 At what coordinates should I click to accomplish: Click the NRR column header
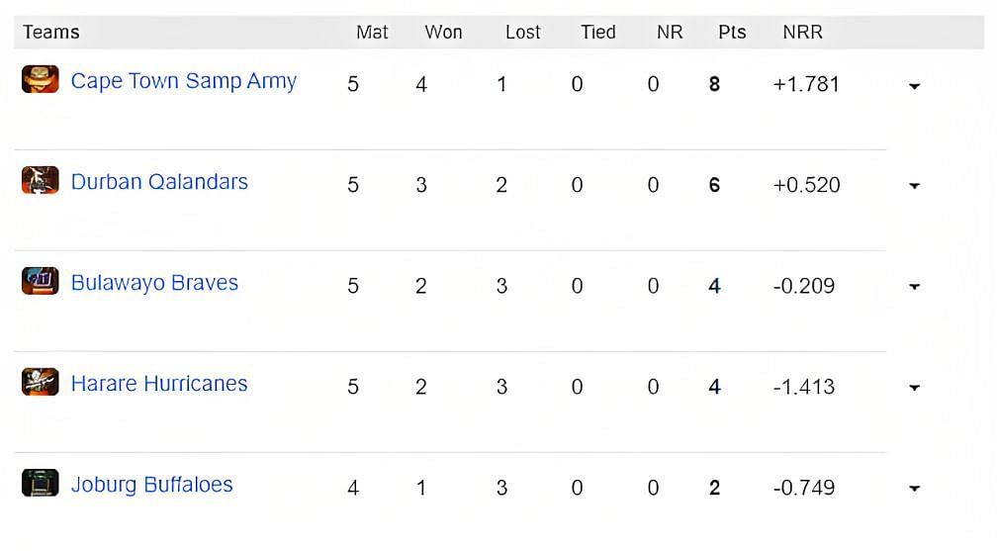(802, 32)
